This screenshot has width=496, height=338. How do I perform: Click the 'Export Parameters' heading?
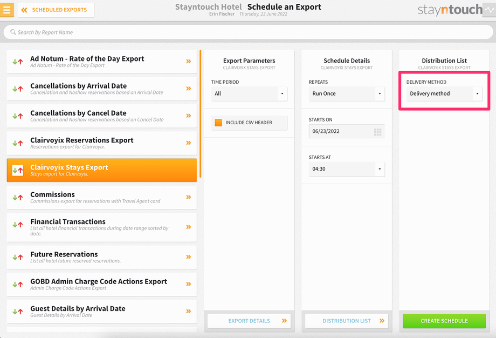pos(249,60)
